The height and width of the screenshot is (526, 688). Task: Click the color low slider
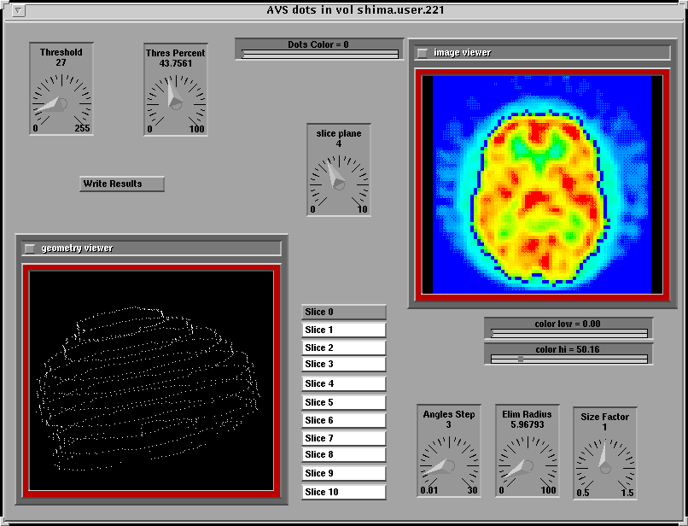[x=568, y=334]
